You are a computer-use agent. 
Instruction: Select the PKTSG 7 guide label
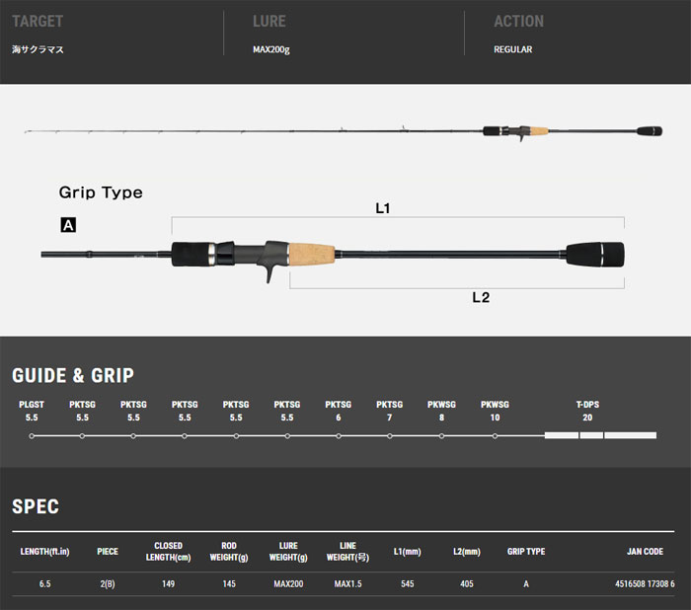pyautogui.click(x=390, y=411)
